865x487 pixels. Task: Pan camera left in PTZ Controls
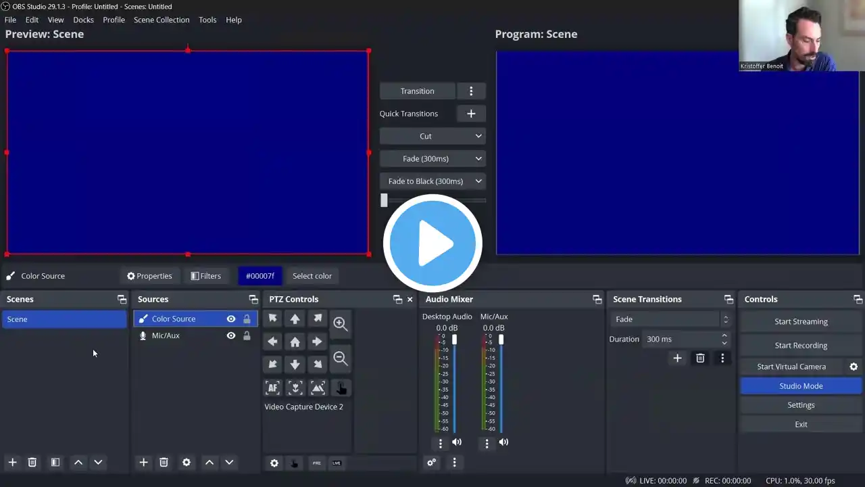[272, 342]
